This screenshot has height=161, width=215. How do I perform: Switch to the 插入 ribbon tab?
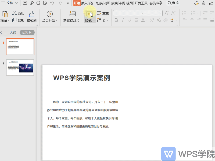point(84,3)
